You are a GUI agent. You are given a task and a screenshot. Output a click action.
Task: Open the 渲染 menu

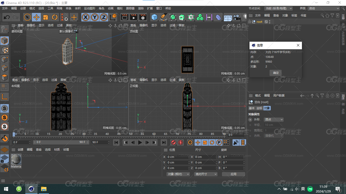click(141, 8)
